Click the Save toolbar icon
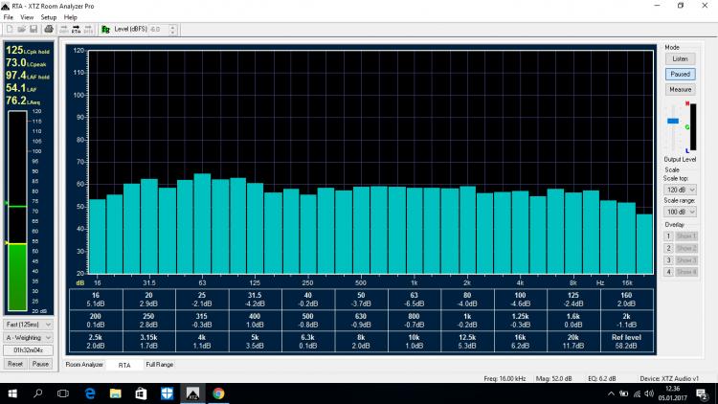The image size is (718, 404). point(34,30)
